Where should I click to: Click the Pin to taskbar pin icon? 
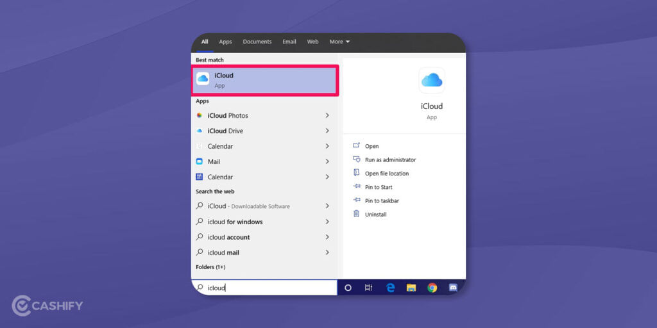(x=357, y=201)
